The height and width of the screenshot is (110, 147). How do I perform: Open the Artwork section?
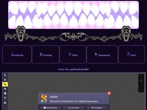pyautogui.click(x=17, y=54)
